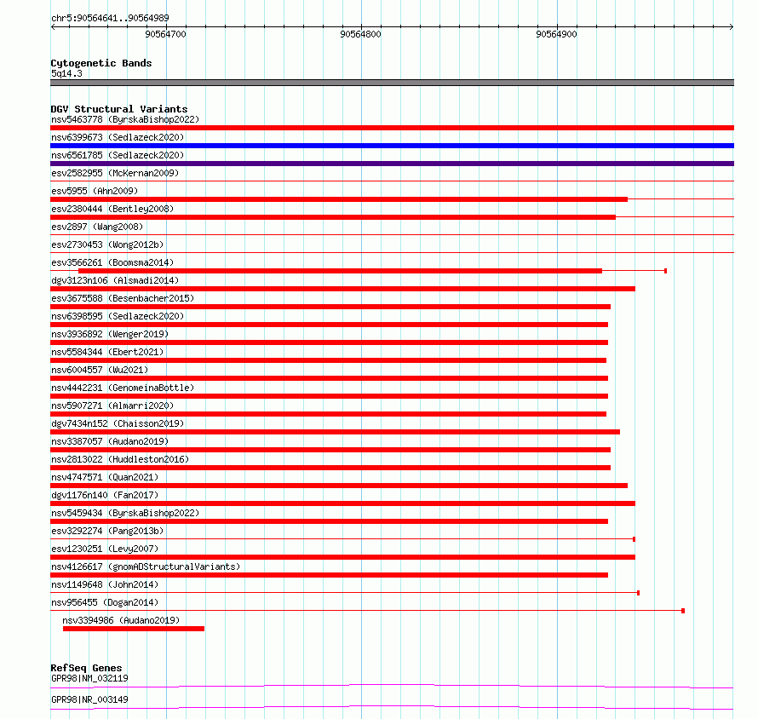Open esv2582955 (McKernan2009) entry
Screen dimensions: 758x719
pyautogui.click(x=115, y=173)
